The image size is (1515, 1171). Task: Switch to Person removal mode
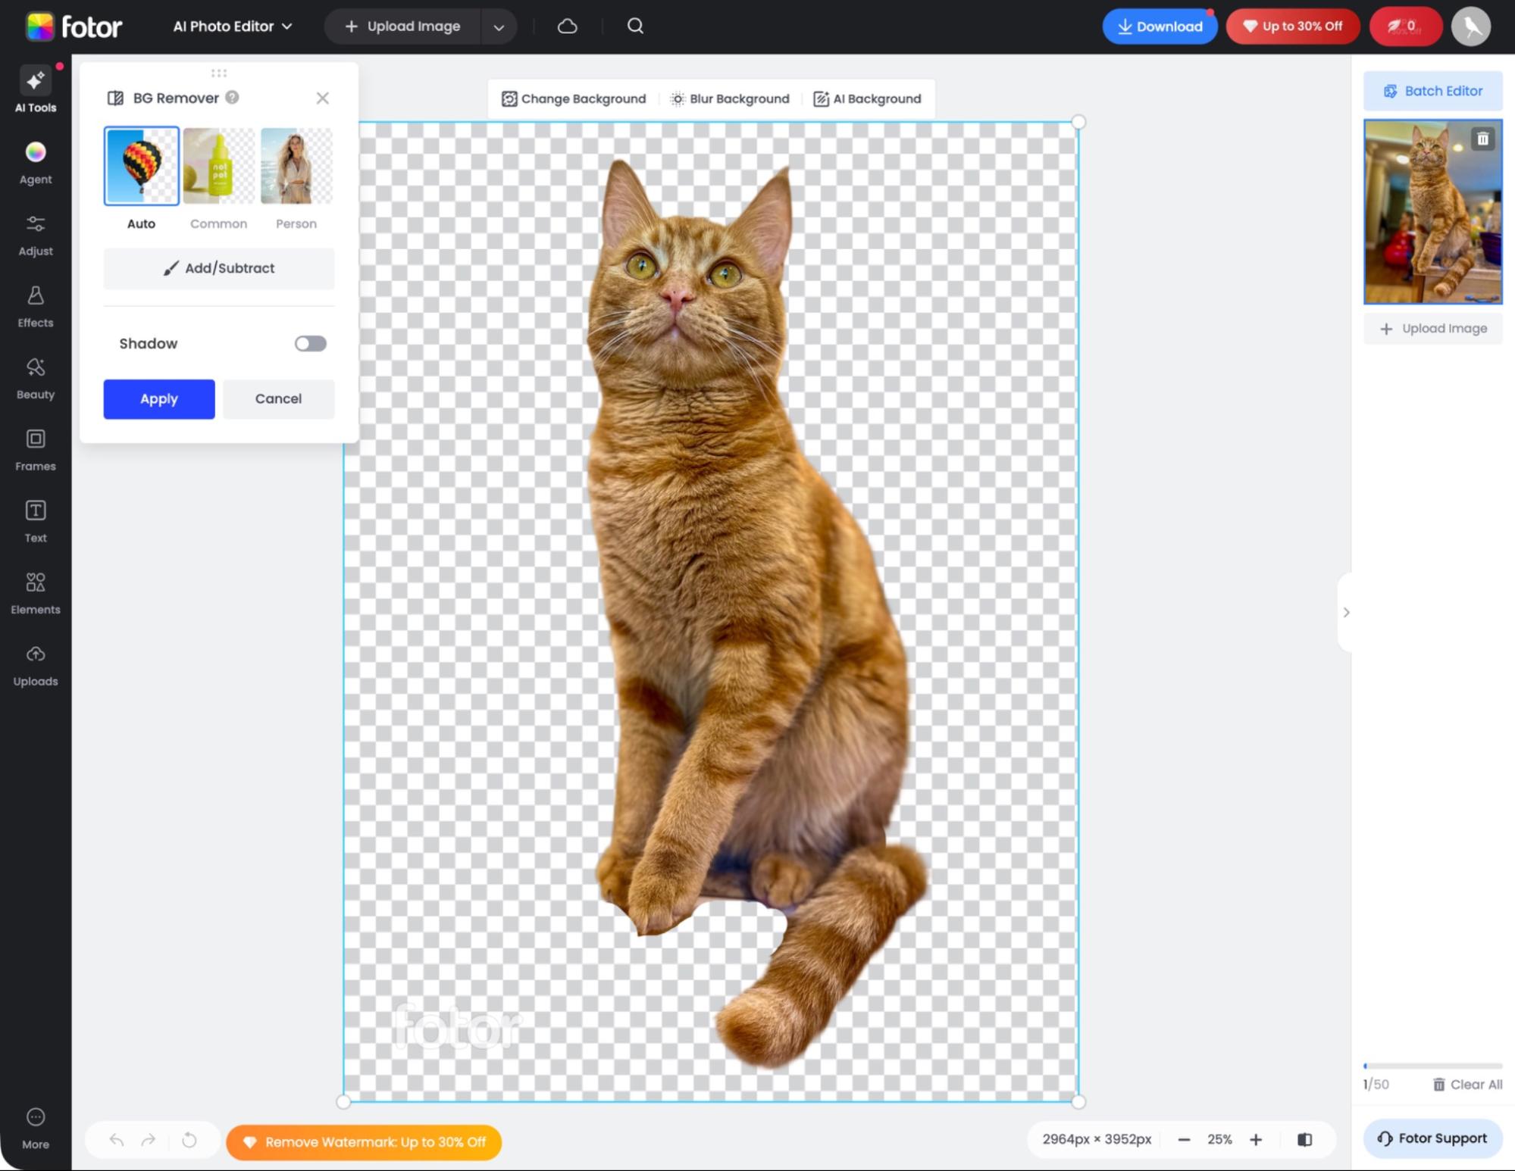click(x=296, y=165)
